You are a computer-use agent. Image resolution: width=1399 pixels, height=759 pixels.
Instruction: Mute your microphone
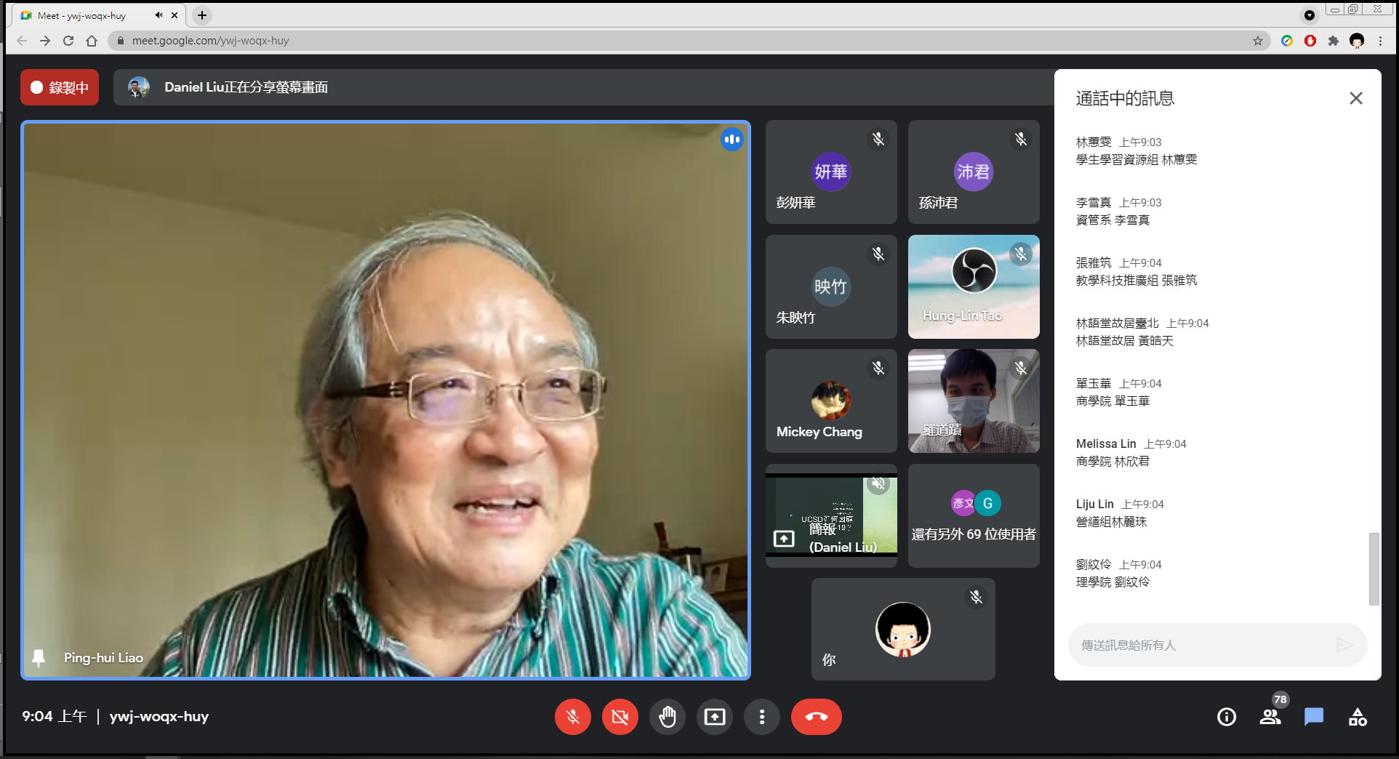(572, 717)
